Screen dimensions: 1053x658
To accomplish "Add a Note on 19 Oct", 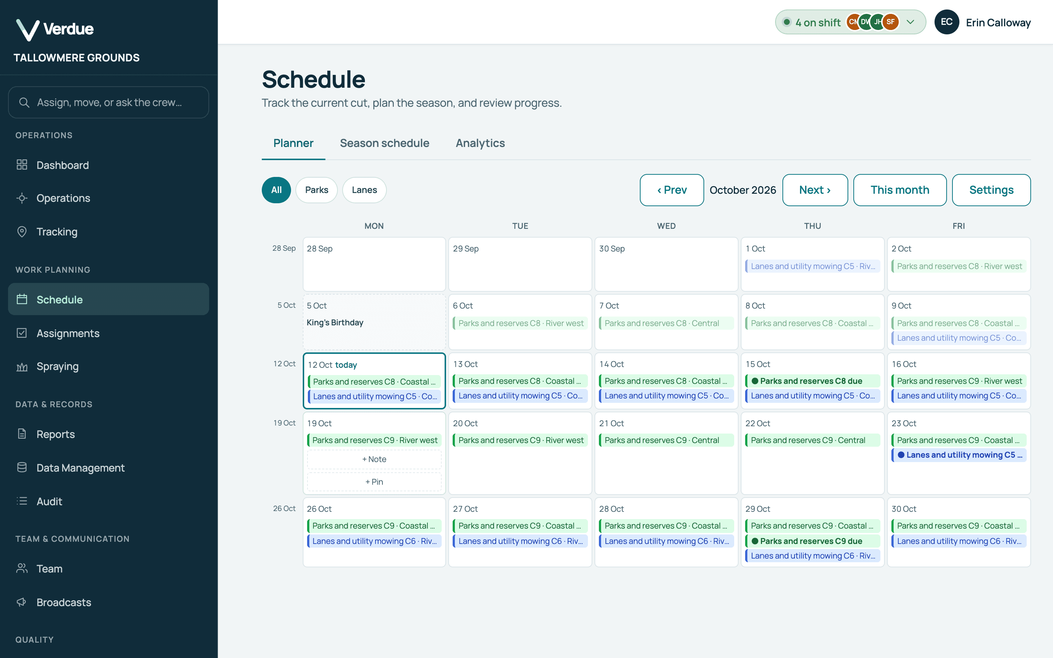I will [374, 459].
